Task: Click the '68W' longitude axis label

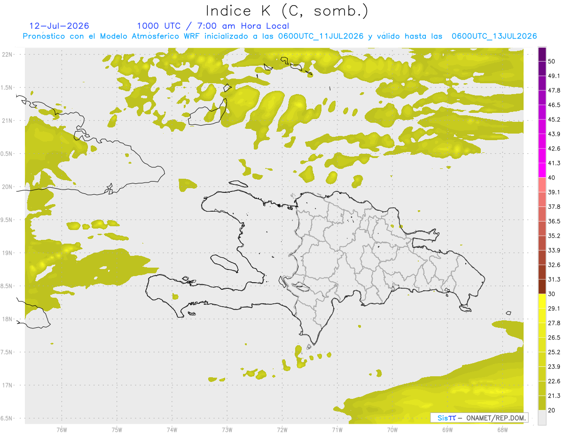Action: [x=502, y=429]
